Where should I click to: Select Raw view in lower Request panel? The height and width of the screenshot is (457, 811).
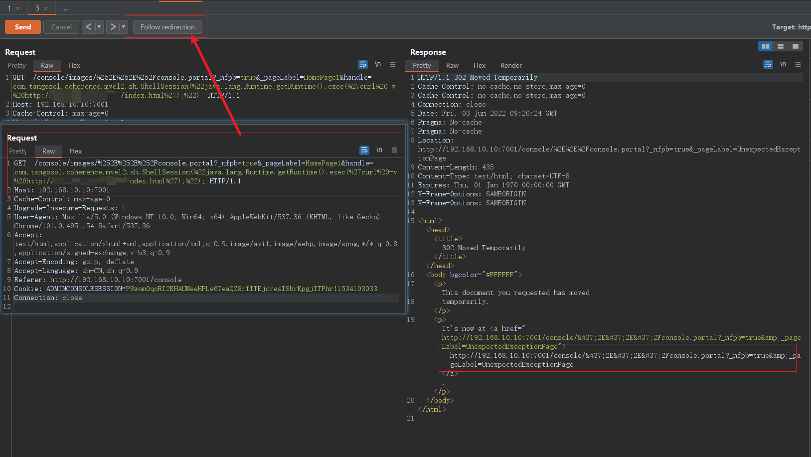[48, 151]
